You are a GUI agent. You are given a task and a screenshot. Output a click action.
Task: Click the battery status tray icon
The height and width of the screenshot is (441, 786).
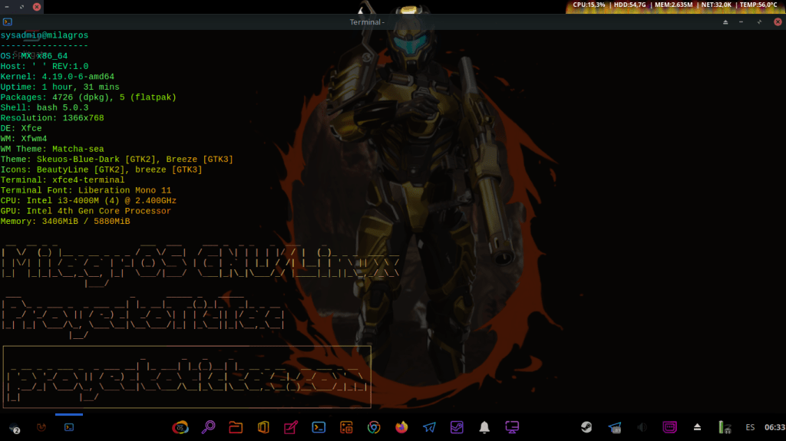click(723, 427)
